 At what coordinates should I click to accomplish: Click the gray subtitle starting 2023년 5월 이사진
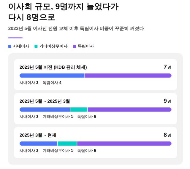tap(76, 29)
